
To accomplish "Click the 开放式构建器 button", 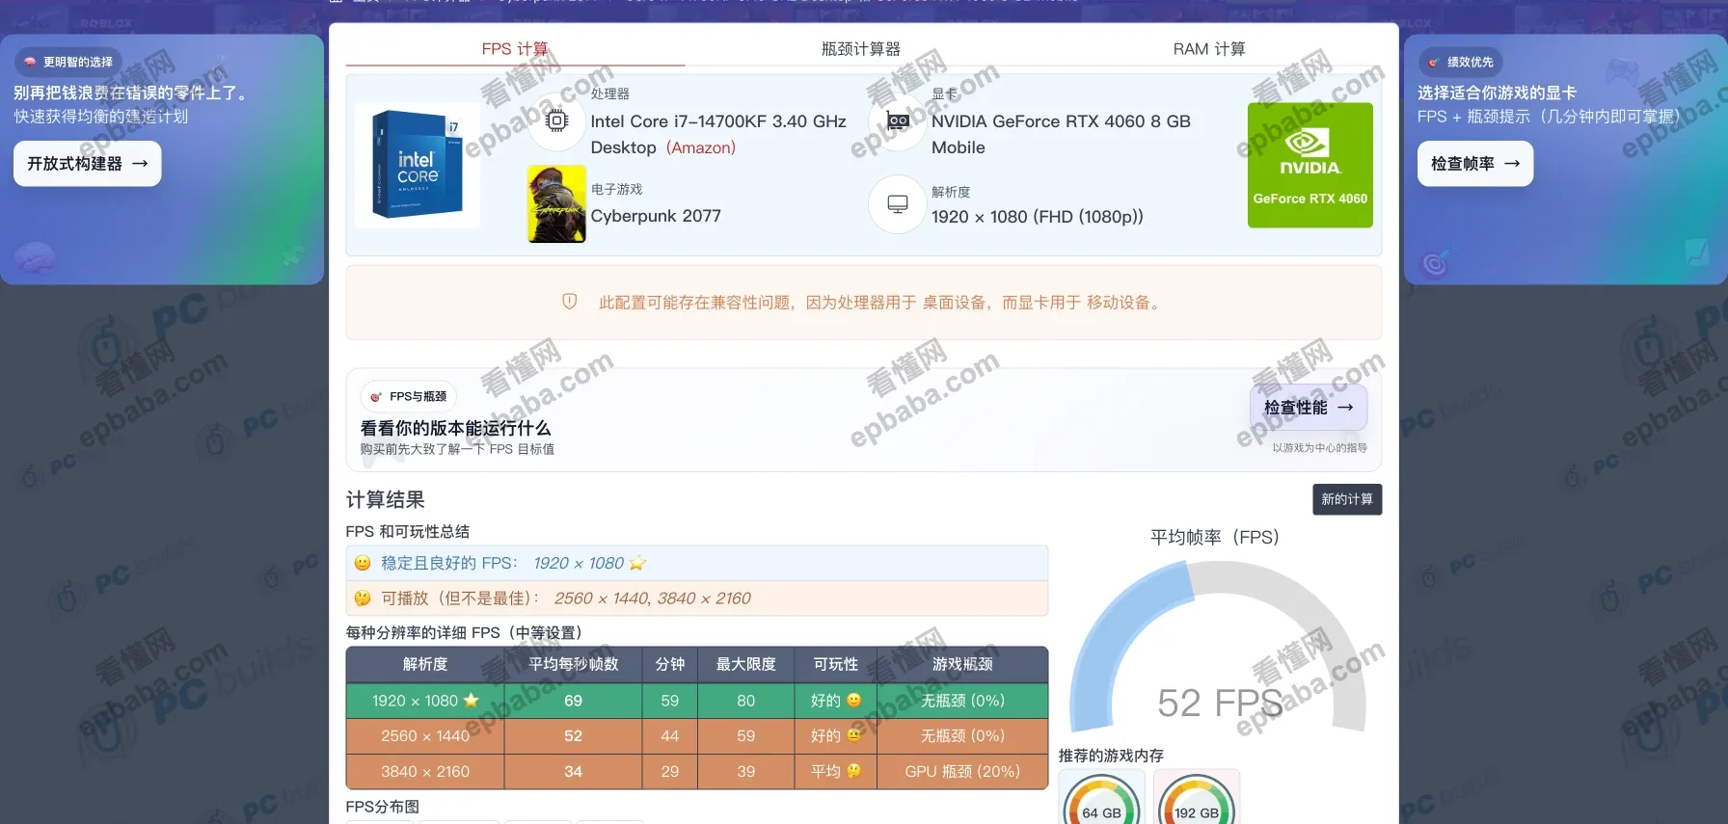I will (x=88, y=164).
